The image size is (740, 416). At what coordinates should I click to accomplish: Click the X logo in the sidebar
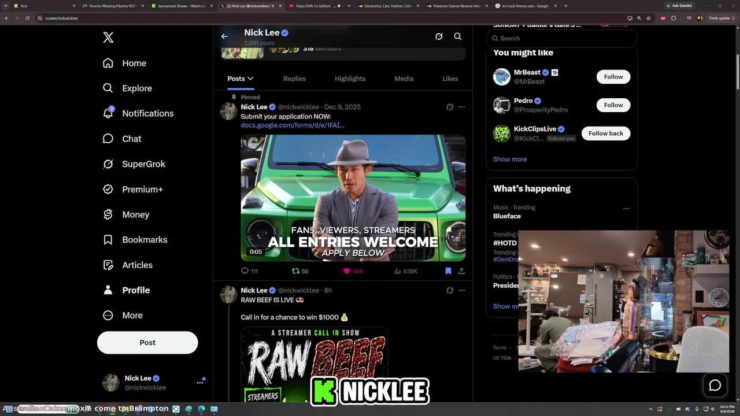click(x=108, y=38)
